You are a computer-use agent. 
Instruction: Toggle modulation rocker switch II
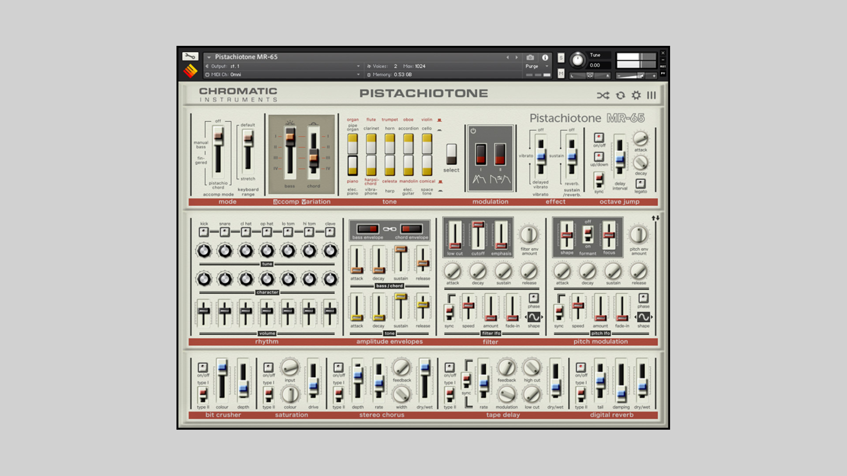click(x=500, y=154)
